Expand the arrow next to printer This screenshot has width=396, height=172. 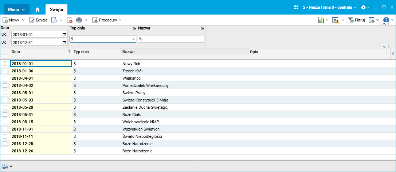click(86, 20)
